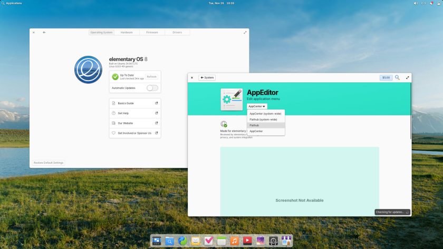Click the Made for elementary badge icon
443x249 pixels.
point(224,124)
